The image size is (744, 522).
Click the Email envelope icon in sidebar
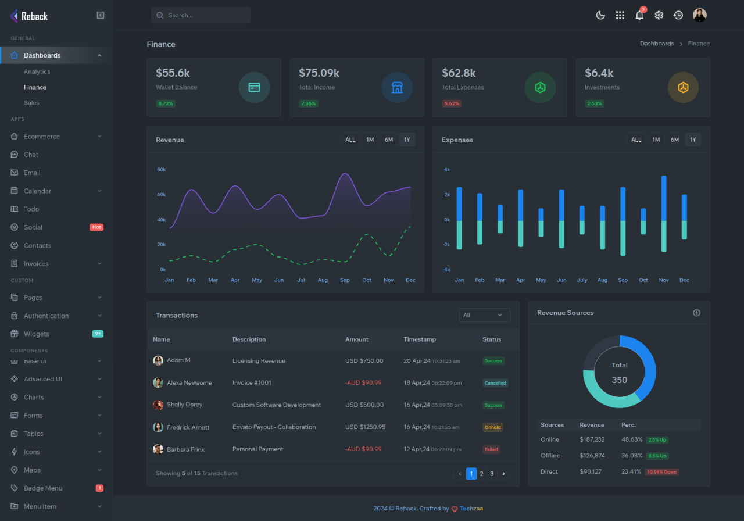click(x=15, y=173)
